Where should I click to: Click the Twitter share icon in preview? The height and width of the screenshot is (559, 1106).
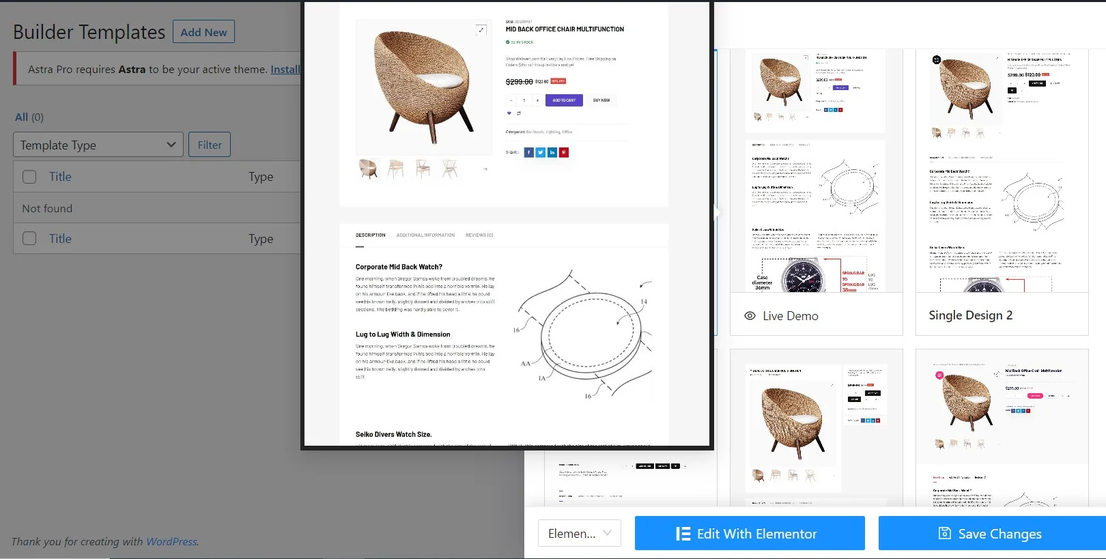(x=540, y=152)
